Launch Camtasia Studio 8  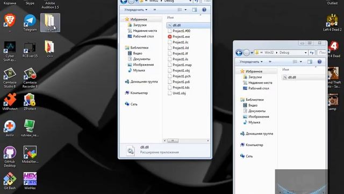click(10, 78)
